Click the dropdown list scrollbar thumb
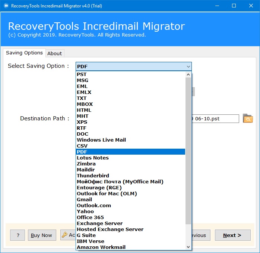The image size is (260, 253). (x=188, y=151)
